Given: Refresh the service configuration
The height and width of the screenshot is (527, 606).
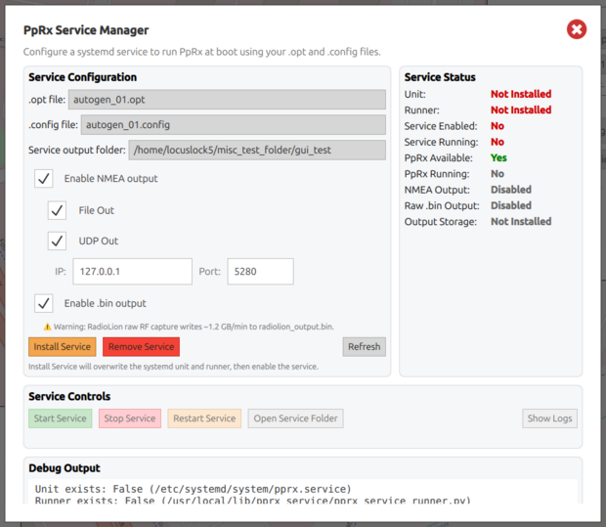Looking at the screenshot, I should pos(364,347).
